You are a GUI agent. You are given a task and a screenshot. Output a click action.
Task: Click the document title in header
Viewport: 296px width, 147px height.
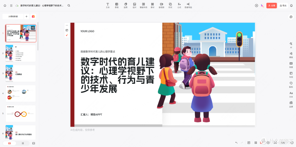point(42,6)
